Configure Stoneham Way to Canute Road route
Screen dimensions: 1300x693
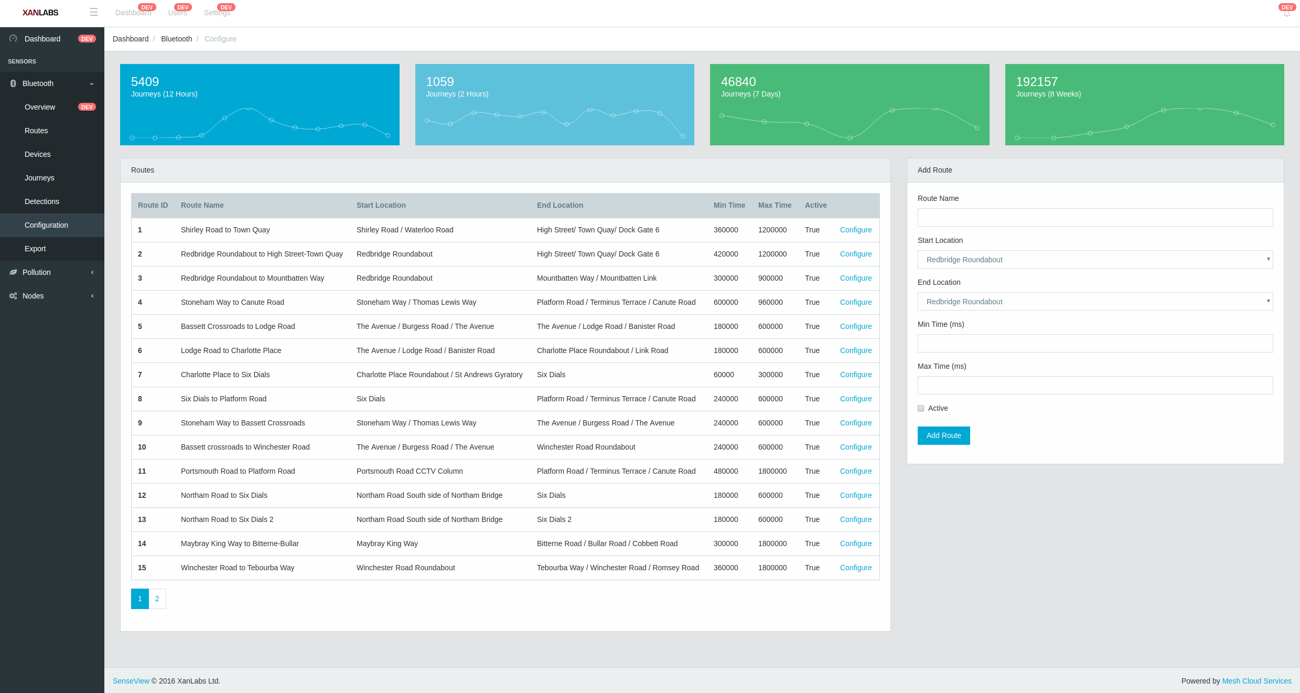[x=855, y=302]
